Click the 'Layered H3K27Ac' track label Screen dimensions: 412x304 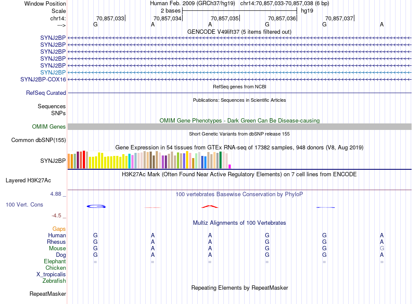[x=28, y=181]
